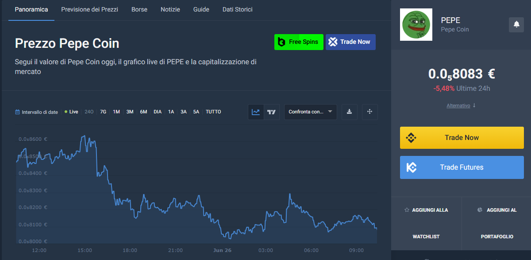Click the notification bell for PEPE
This screenshot has height=260, width=531.
pos(516,24)
